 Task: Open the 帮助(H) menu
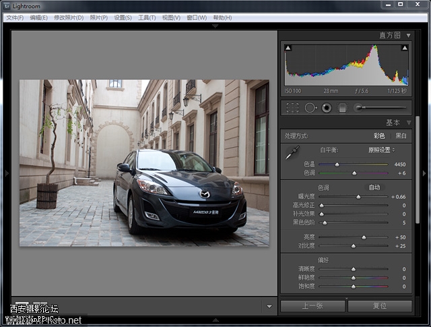pyautogui.click(x=222, y=18)
